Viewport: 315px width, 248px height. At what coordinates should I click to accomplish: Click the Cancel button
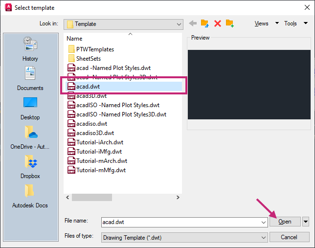(x=289, y=237)
